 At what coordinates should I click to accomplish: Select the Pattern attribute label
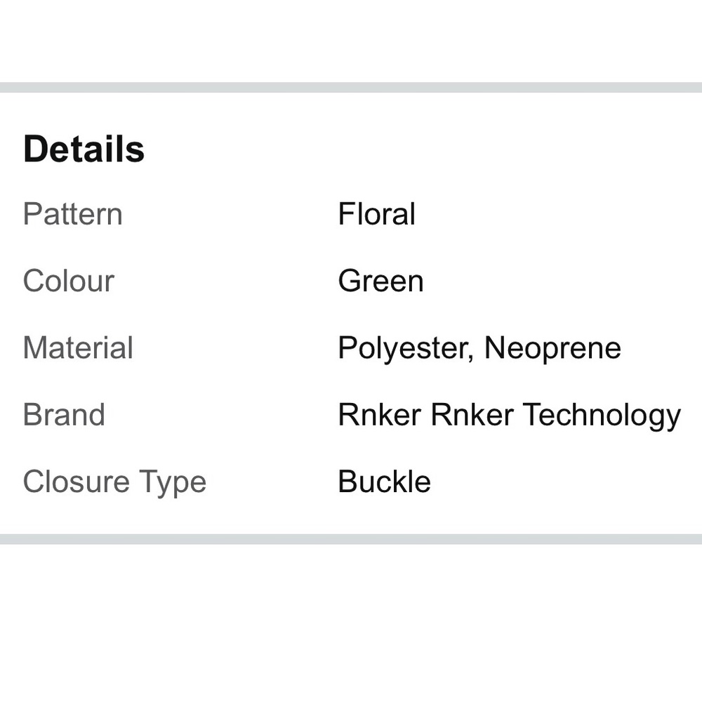(x=72, y=214)
